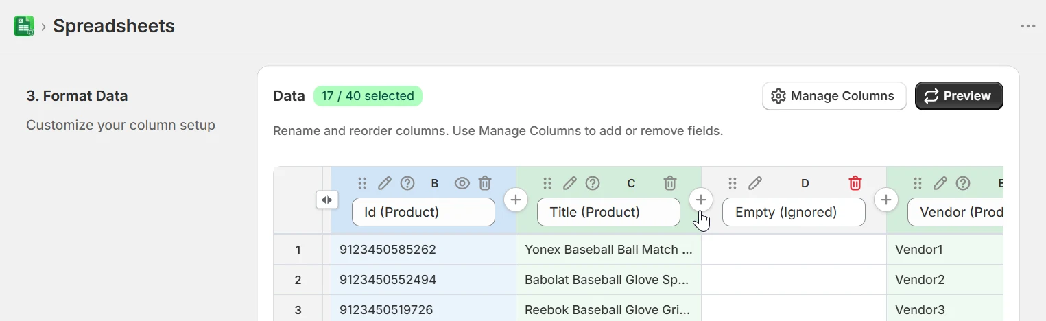The image size is (1046, 321).
Task: Click the Title (Product) column name field
Action: coord(608,212)
